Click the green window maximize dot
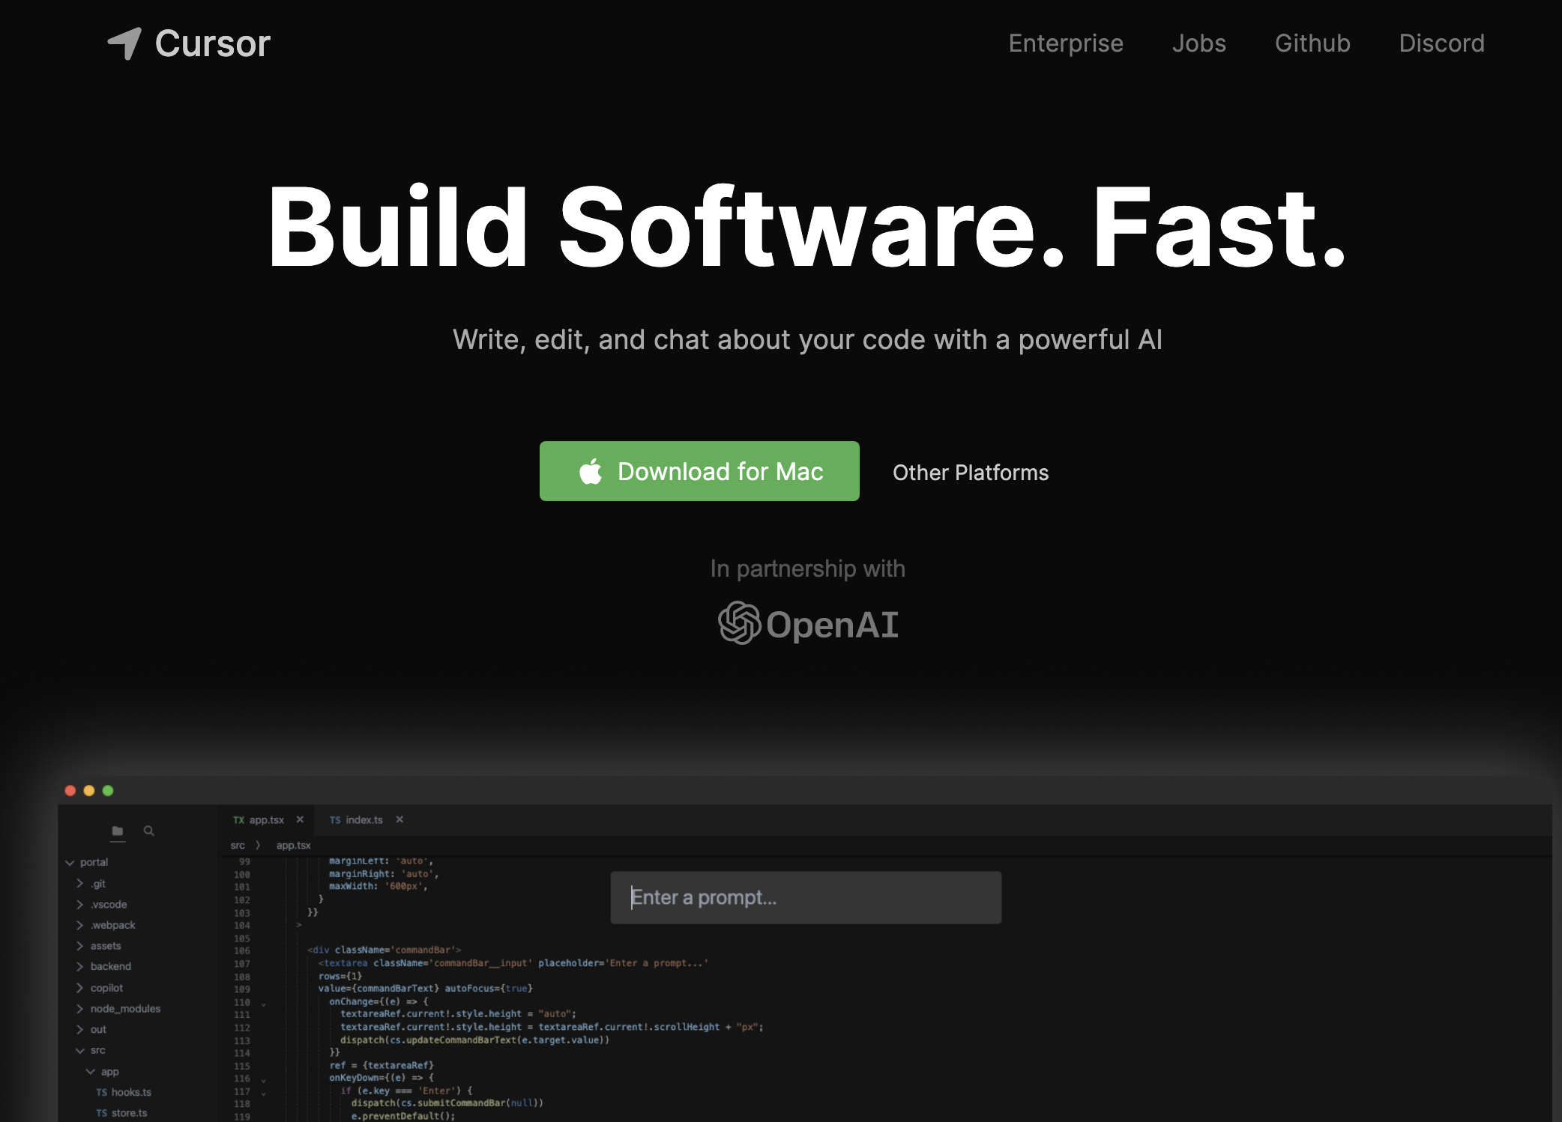 [108, 790]
